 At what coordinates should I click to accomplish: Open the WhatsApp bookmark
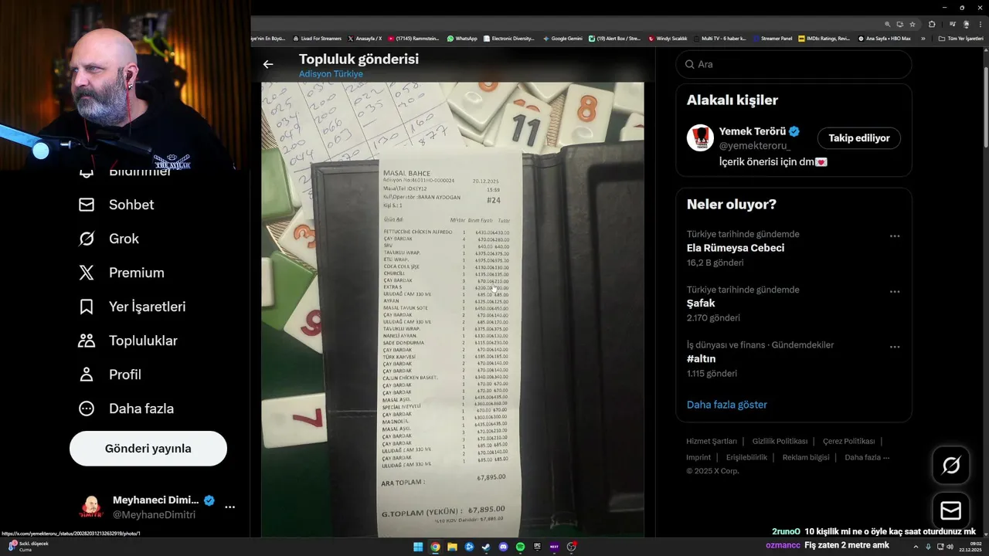click(462, 39)
